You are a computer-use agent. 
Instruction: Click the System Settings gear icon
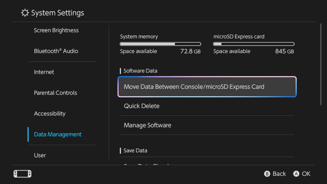coord(25,13)
